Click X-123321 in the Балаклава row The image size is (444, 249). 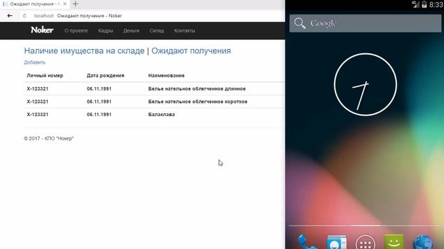(37, 114)
